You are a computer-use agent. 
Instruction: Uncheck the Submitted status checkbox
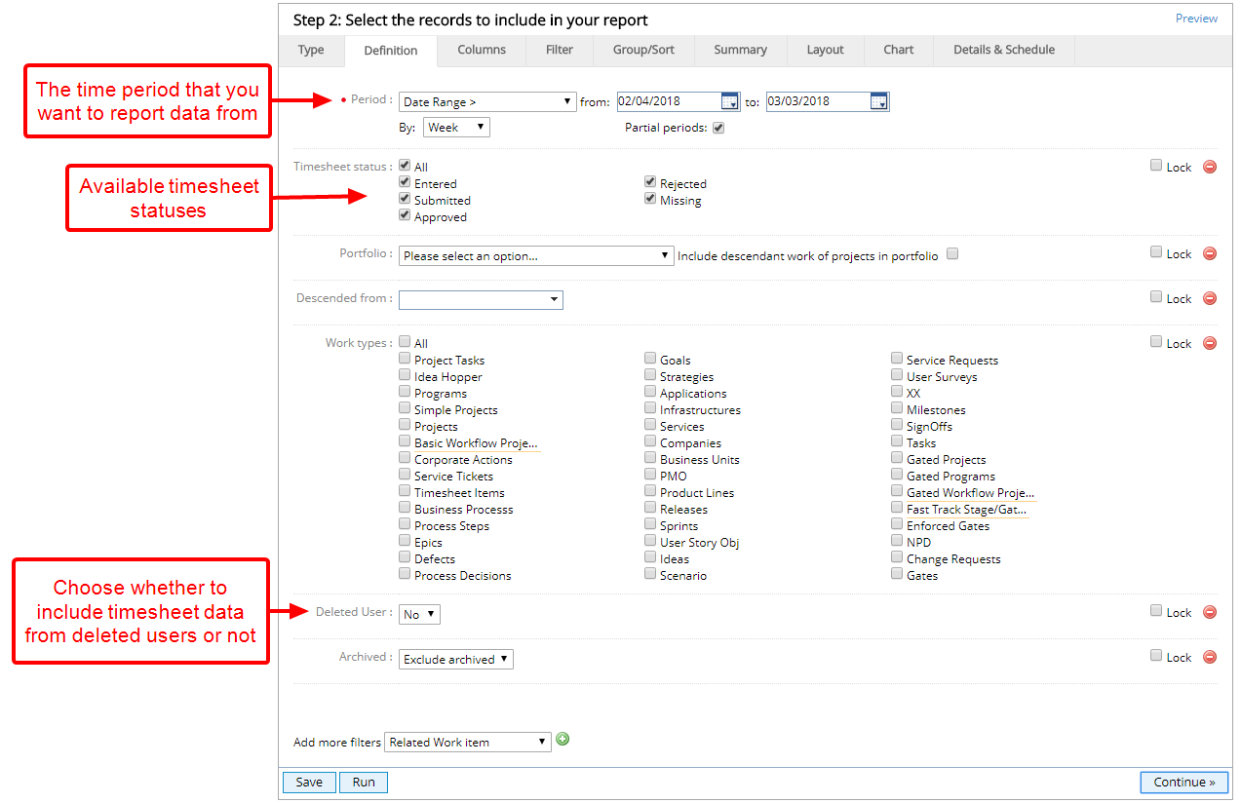click(x=405, y=199)
